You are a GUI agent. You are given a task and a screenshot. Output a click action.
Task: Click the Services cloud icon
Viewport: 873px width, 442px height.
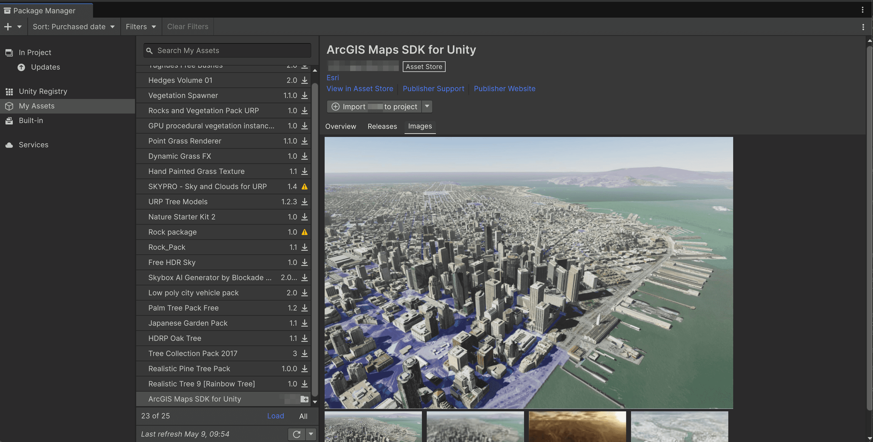(9, 145)
